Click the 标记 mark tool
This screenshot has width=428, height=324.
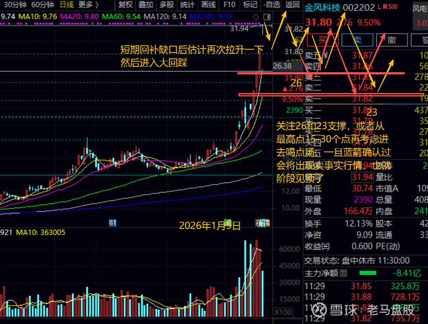click(250, 5)
